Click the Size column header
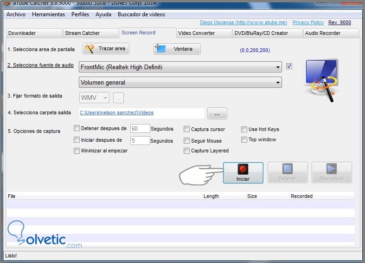The height and width of the screenshot is (263, 365). (x=268, y=196)
